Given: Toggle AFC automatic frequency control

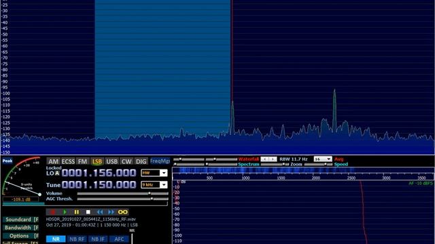Looking at the screenshot, I should pyautogui.click(x=119, y=239).
